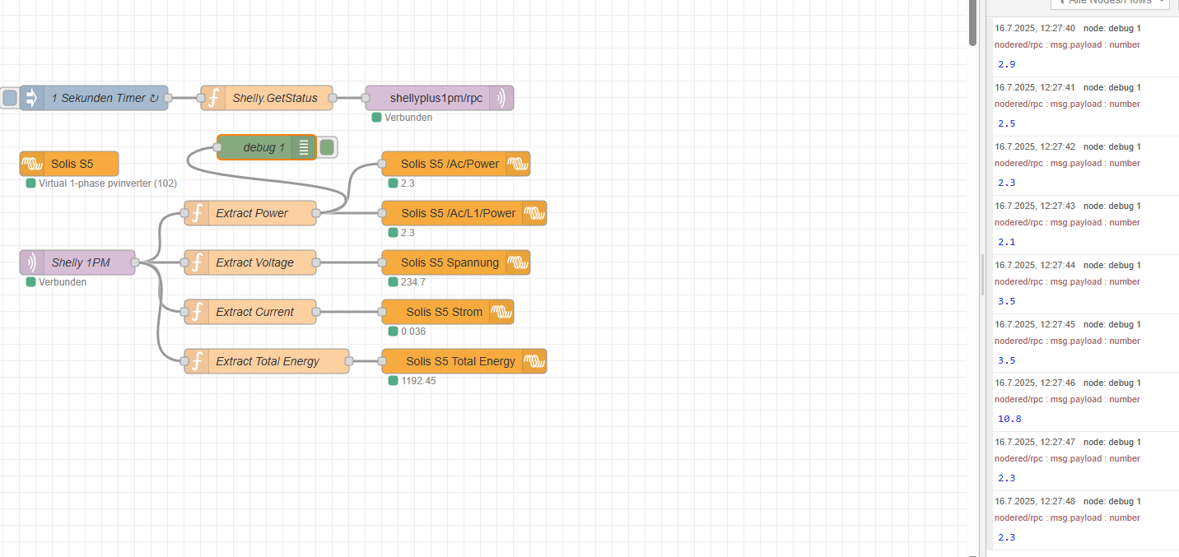Click the output port of 1 Sekunden Timer

tap(168, 98)
